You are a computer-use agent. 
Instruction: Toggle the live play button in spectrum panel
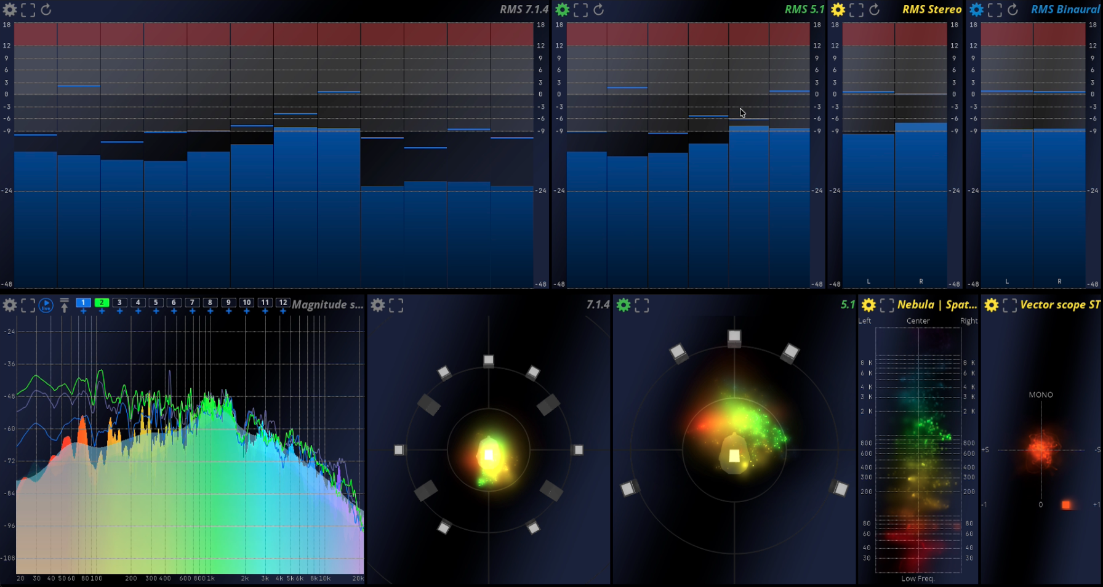click(46, 305)
